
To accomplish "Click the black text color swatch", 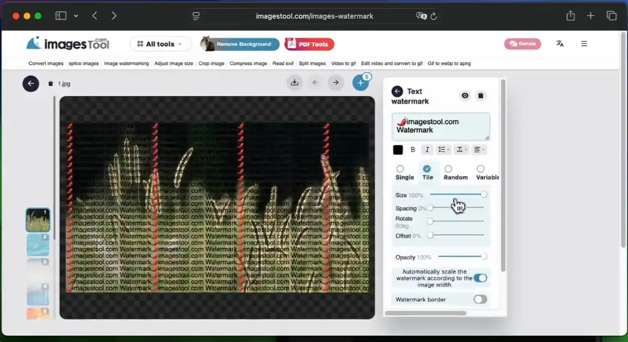I will [x=398, y=149].
